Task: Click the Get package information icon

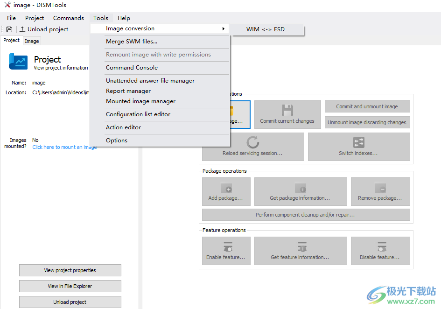Action: (300, 188)
